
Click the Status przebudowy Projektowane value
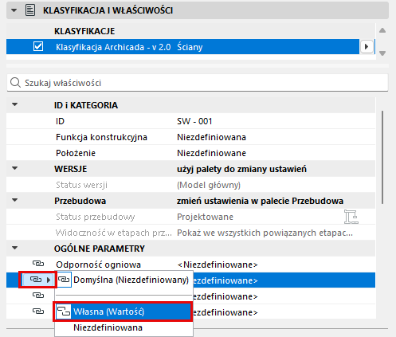205,217
